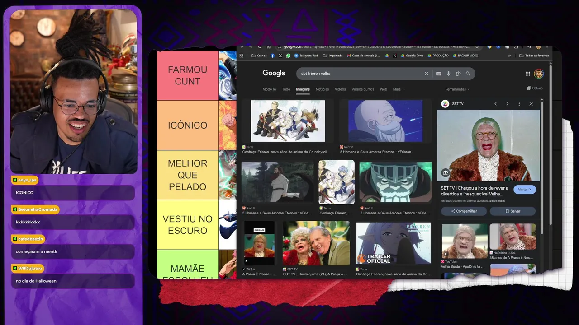Open Google Lens search by image icon
579x325 pixels.
pos(458,74)
